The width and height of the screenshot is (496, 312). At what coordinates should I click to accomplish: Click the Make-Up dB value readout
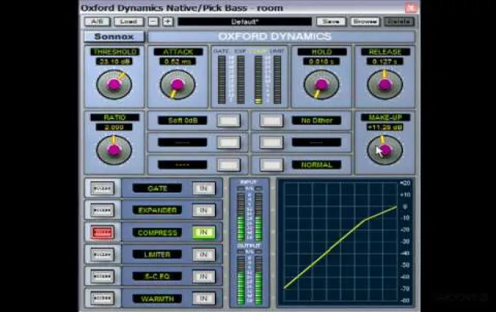pos(385,127)
